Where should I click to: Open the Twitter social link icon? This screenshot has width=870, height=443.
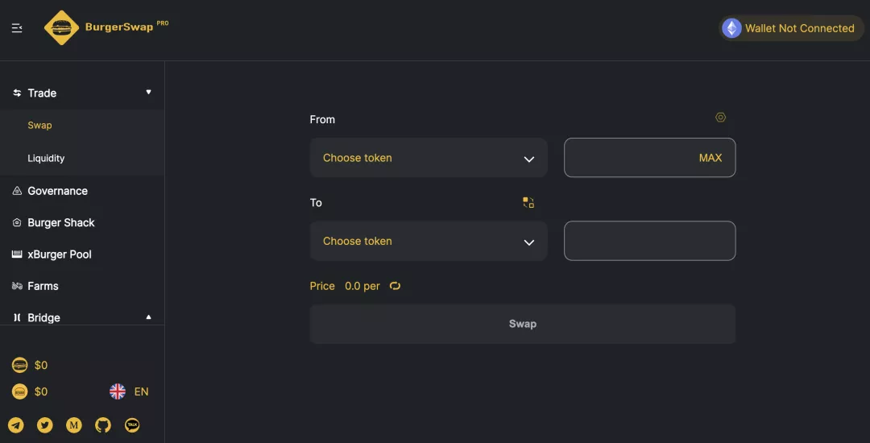pos(45,425)
